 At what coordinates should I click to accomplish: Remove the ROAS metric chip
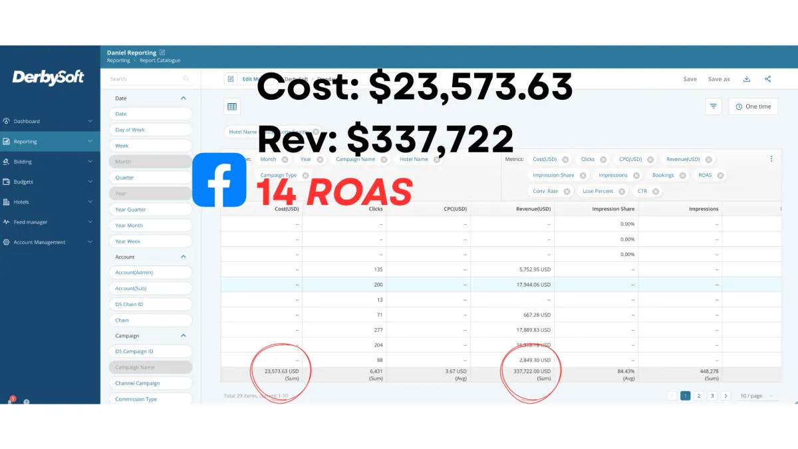tap(720, 176)
